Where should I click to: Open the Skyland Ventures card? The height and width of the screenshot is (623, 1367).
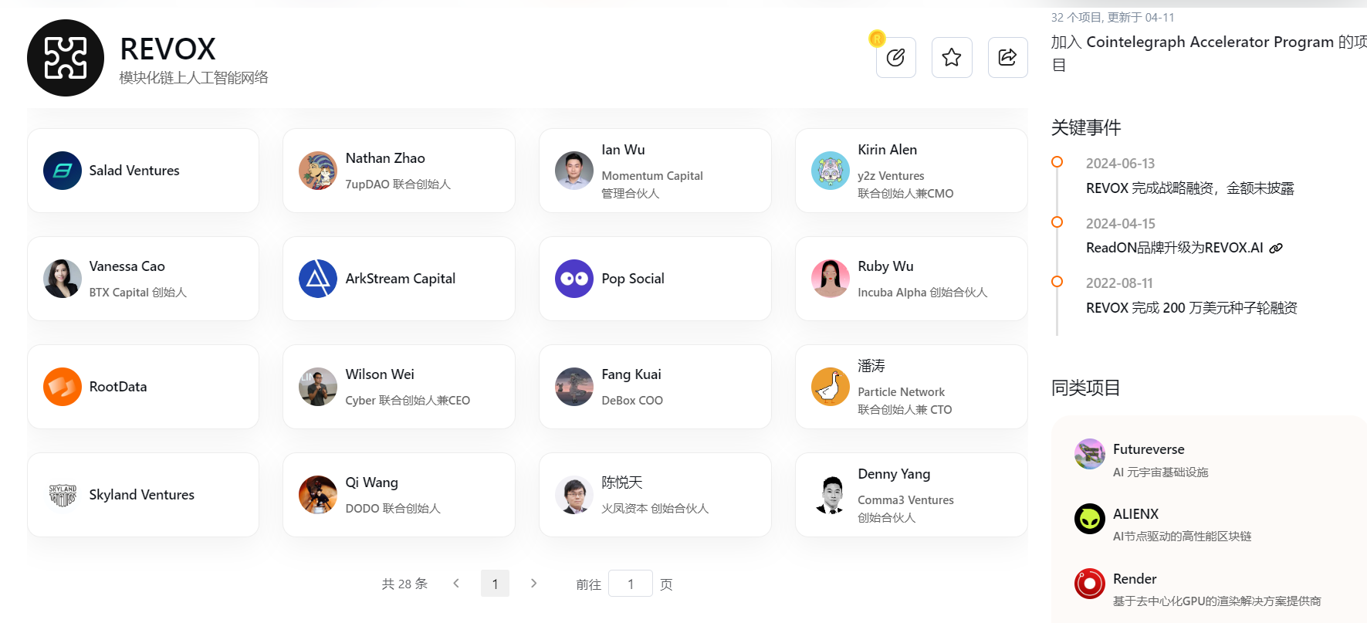[143, 495]
